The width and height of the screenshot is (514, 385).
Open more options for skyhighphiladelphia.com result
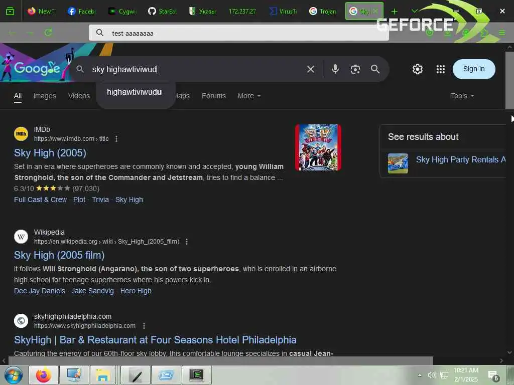click(x=144, y=326)
